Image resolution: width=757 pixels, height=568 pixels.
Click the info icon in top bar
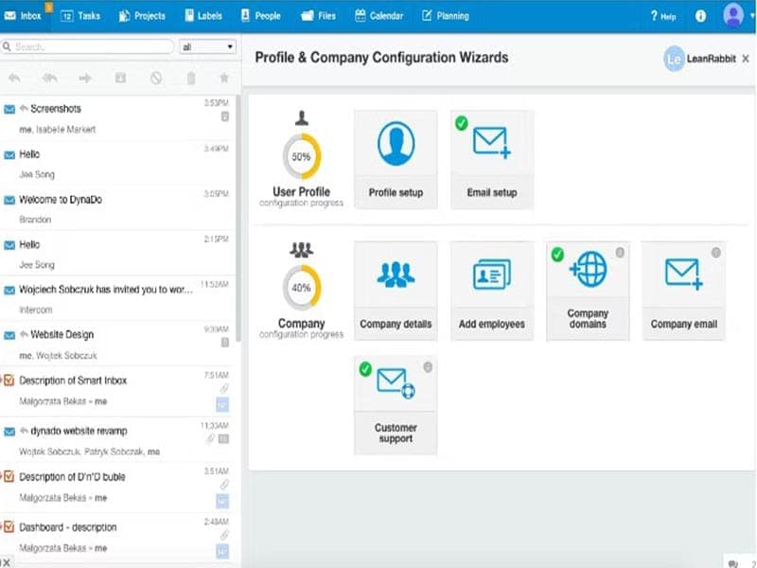click(x=700, y=16)
